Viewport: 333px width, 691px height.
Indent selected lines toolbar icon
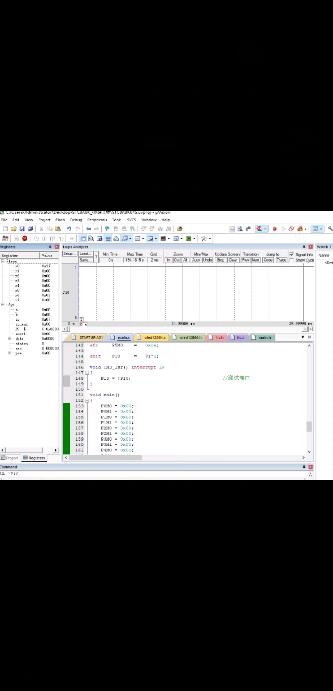144,229
